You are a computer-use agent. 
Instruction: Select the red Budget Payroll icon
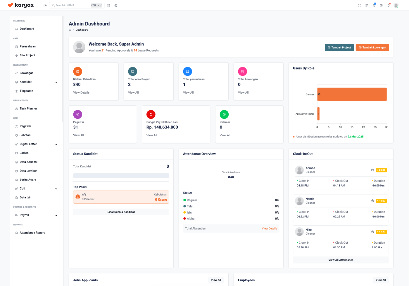151,114
